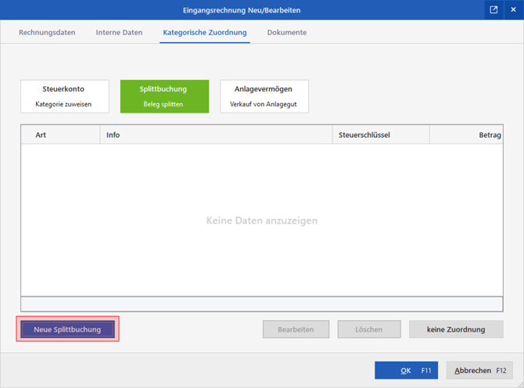The height and width of the screenshot is (388, 524).
Task: Pick the Anlagevermögen tile
Action: (x=264, y=96)
